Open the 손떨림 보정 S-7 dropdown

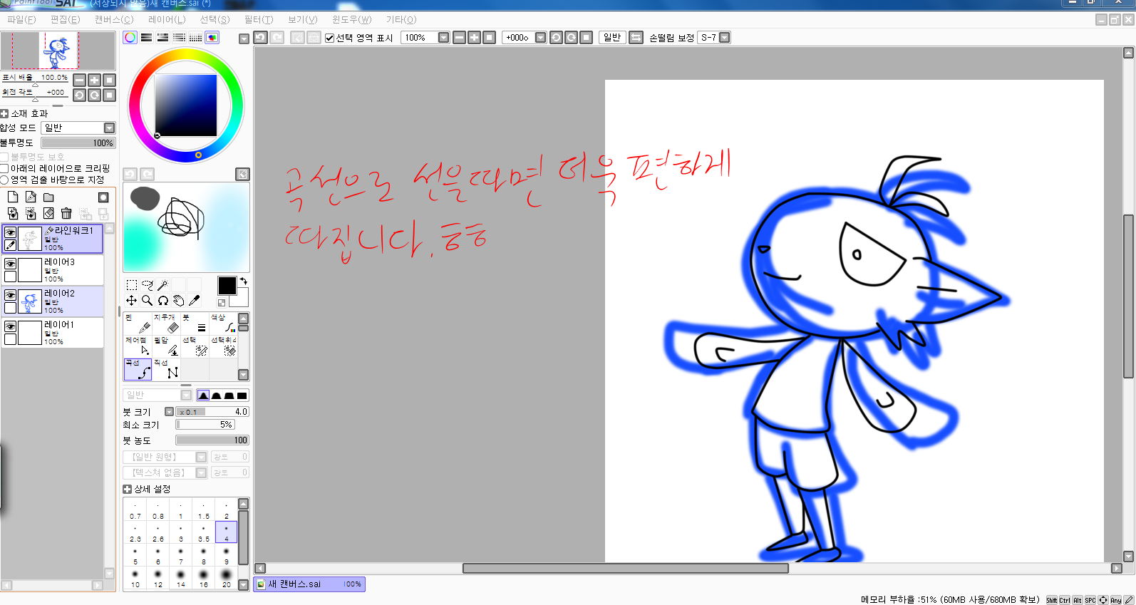tap(725, 38)
